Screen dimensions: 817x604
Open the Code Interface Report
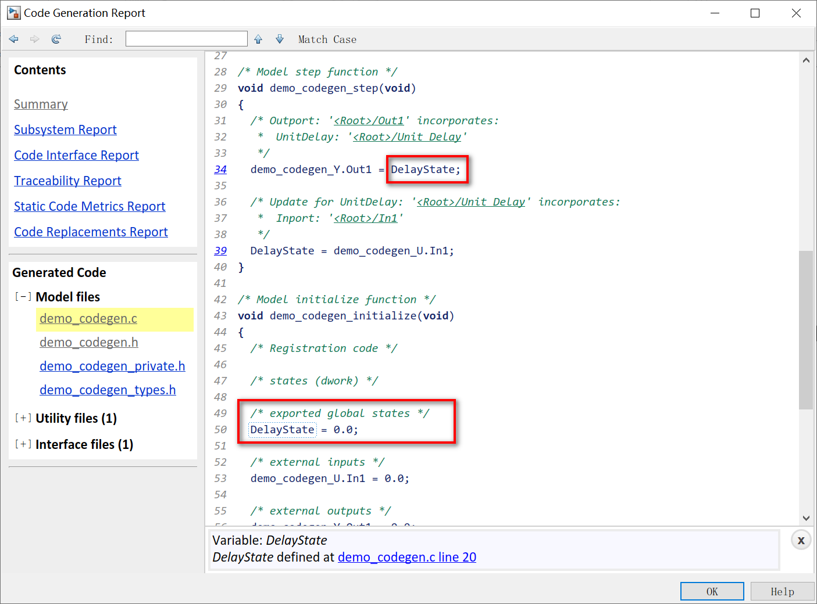coord(76,155)
